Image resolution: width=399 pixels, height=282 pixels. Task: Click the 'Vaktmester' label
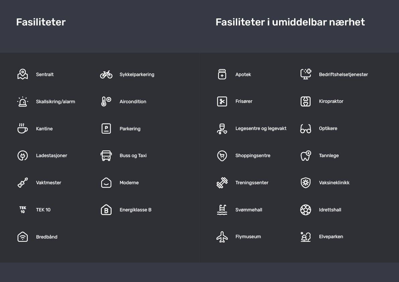49,183
